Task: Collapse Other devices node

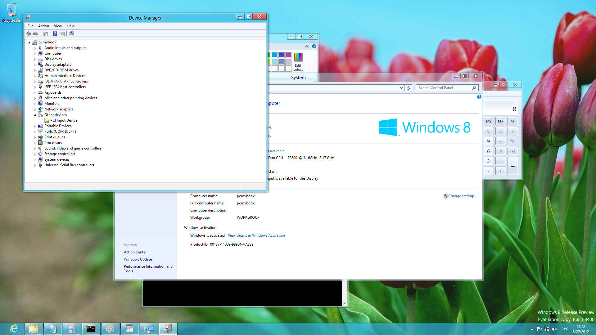Action: 35,115
